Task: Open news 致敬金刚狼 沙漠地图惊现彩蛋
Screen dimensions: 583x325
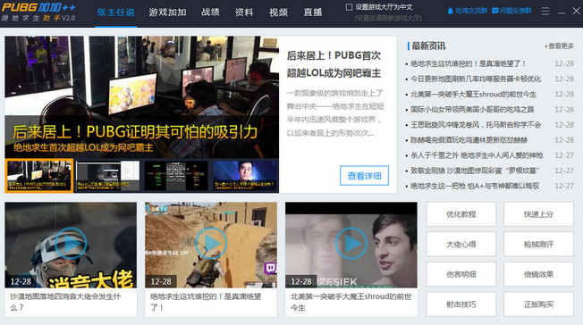Action: click(475, 171)
